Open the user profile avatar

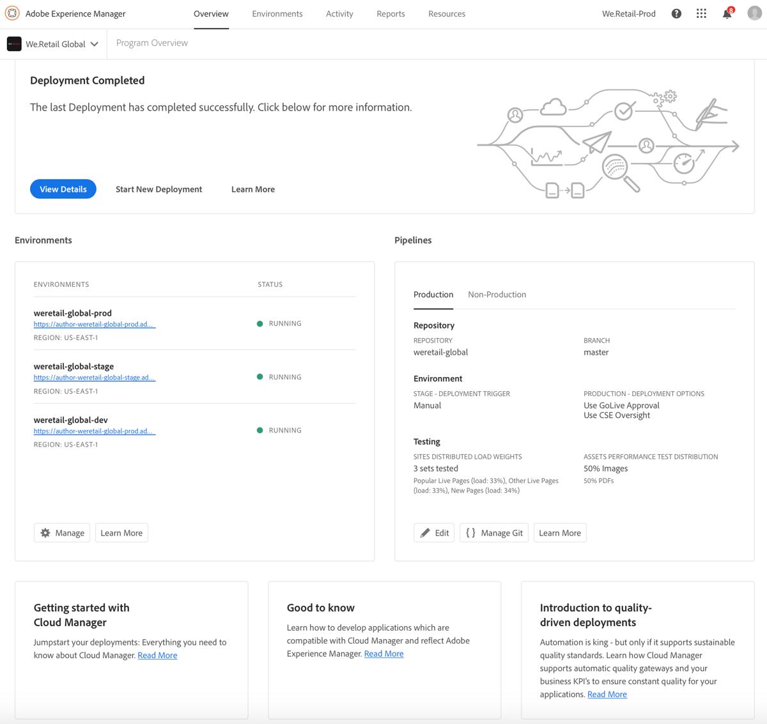(754, 13)
